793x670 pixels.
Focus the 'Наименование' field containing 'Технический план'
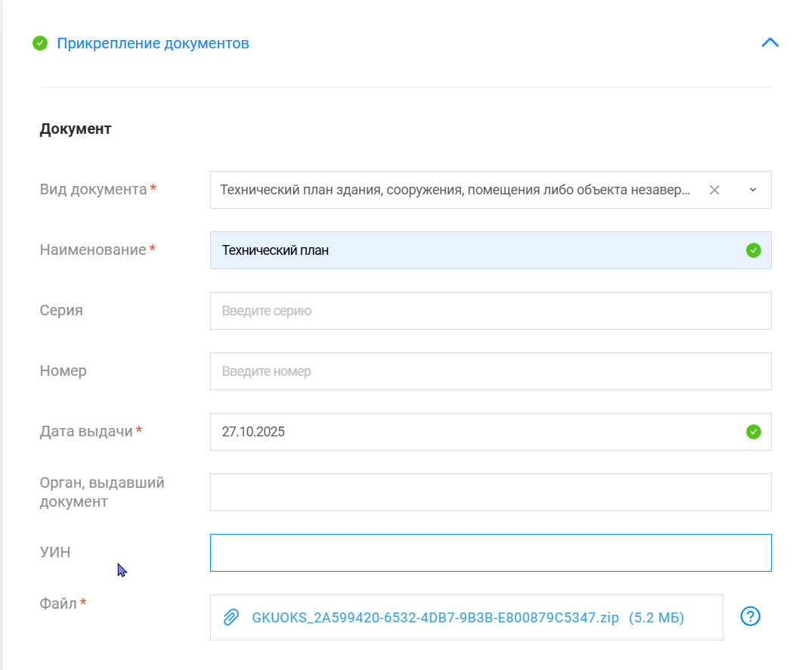[476, 250]
